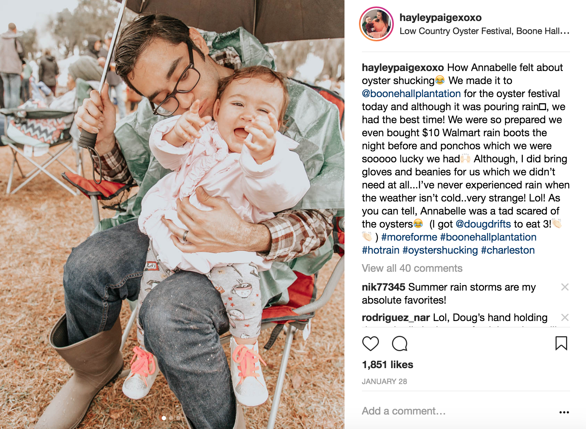Open comments with the speech bubble icon
The height and width of the screenshot is (429, 586).
[400, 343]
